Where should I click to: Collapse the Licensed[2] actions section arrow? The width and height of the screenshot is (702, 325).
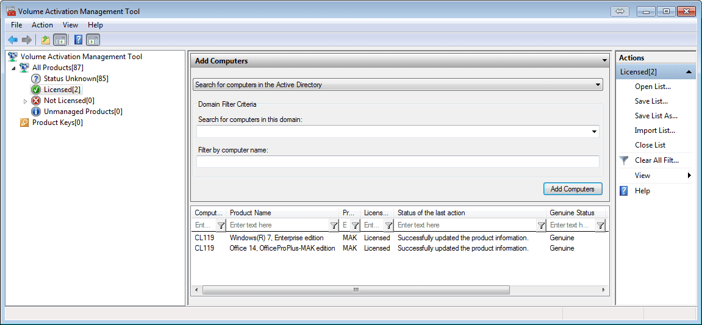coord(689,71)
